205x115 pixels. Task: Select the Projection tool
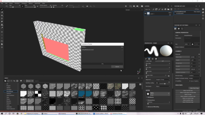point(2,15)
